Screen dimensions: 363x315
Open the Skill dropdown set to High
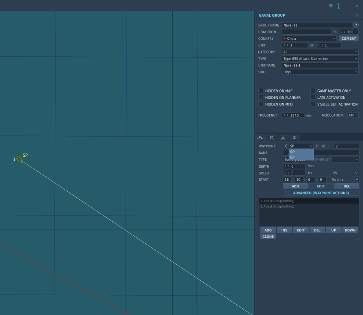pyautogui.click(x=320, y=72)
